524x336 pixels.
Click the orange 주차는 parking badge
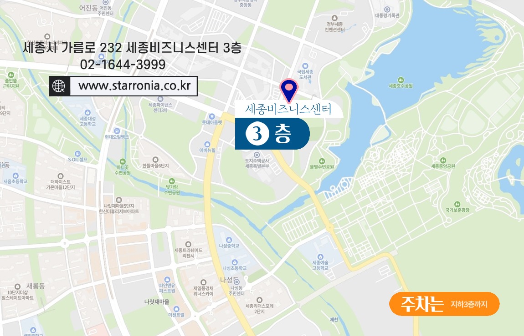click(444, 304)
